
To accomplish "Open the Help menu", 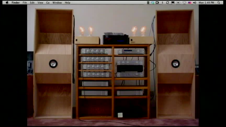I will coord(67,3).
